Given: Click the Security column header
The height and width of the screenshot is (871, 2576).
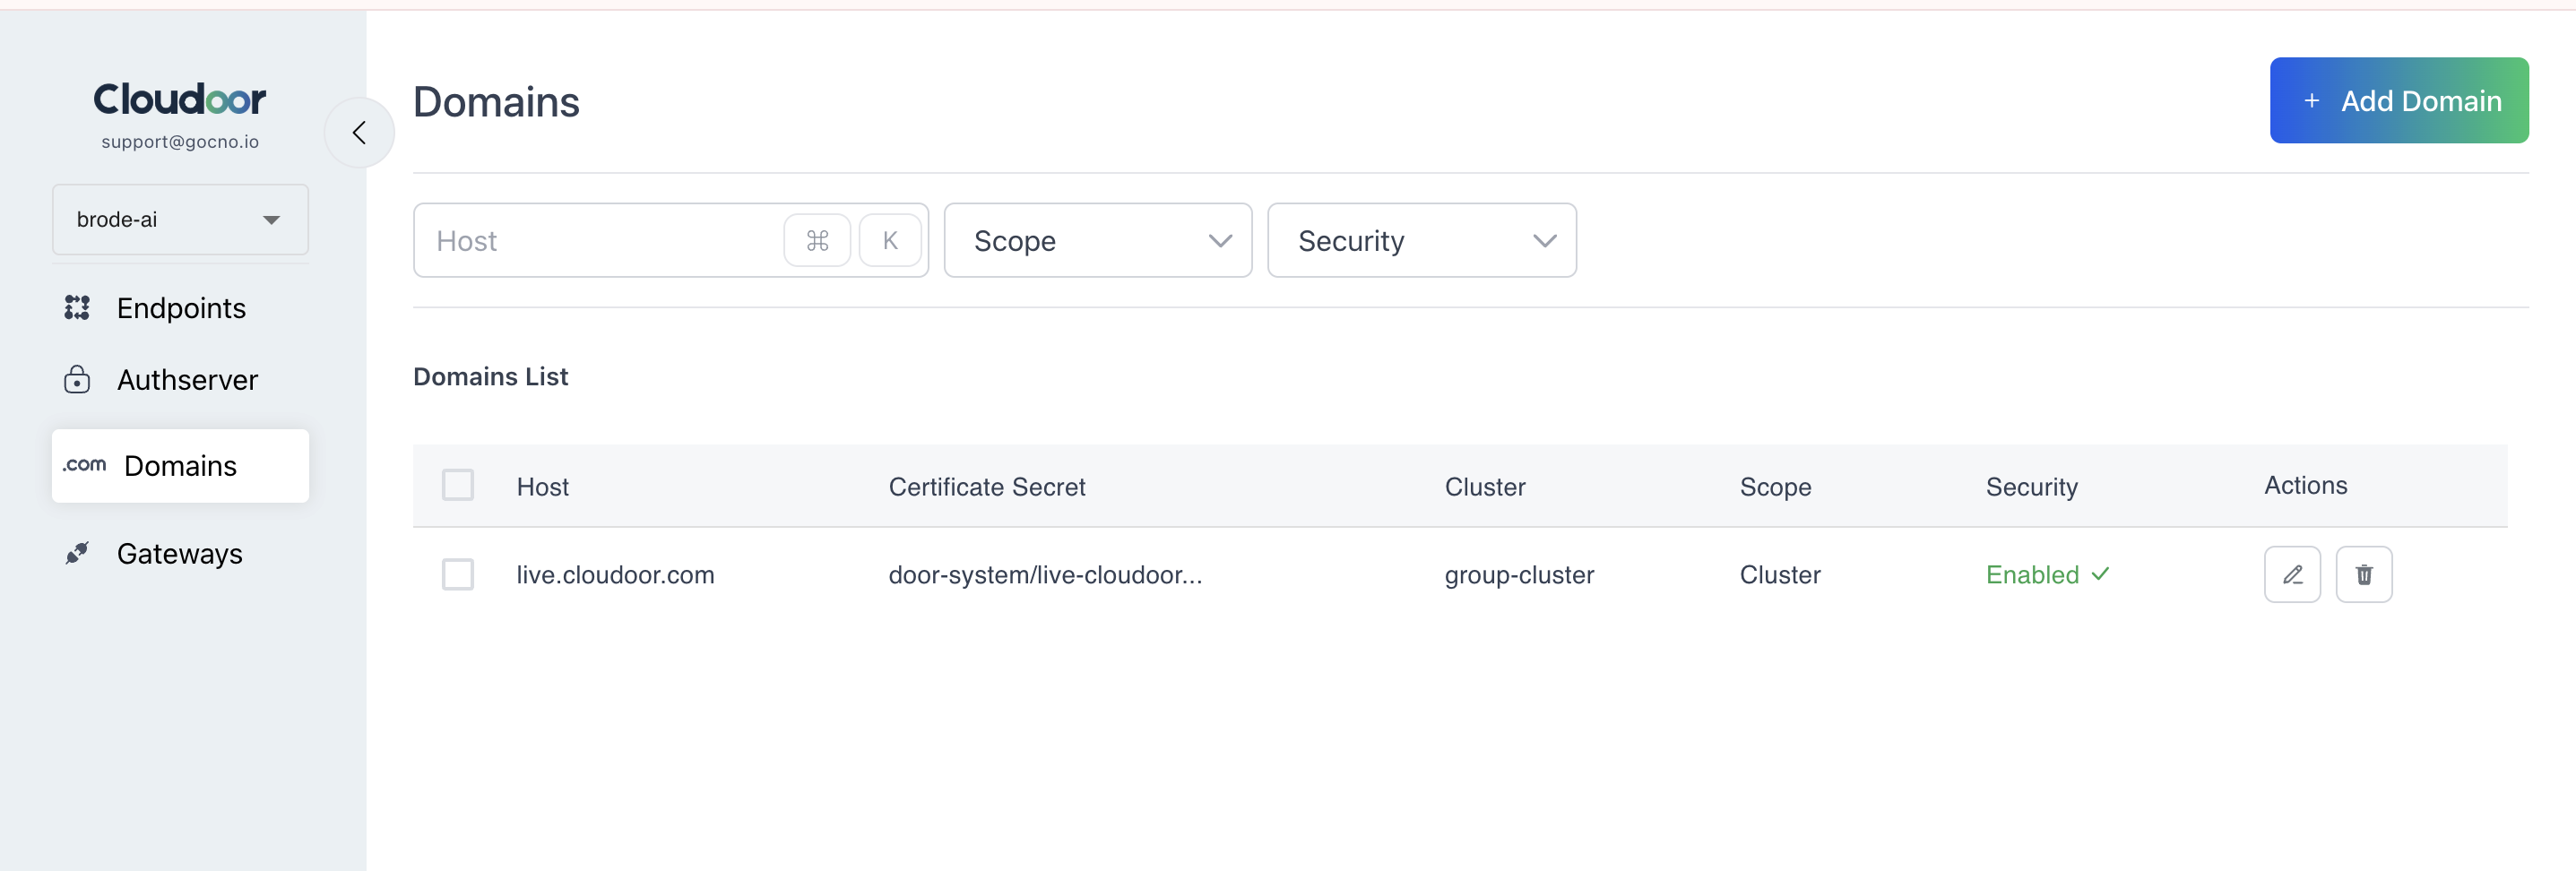Looking at the screenshot, I should (2031, 487).
